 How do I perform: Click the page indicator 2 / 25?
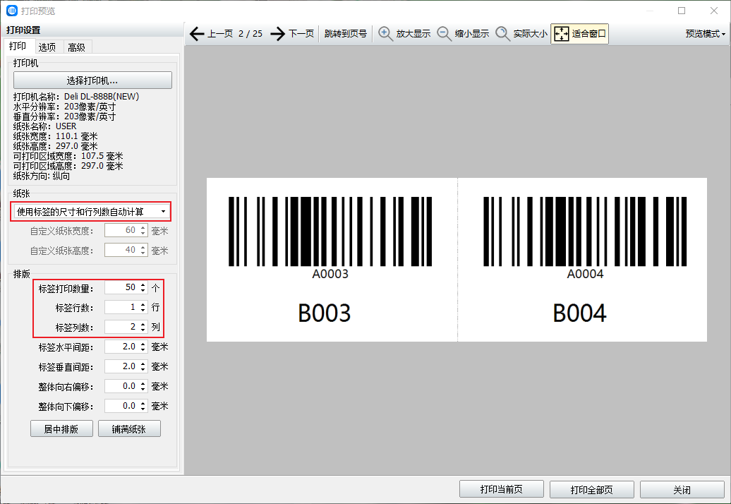pos(250,34)
